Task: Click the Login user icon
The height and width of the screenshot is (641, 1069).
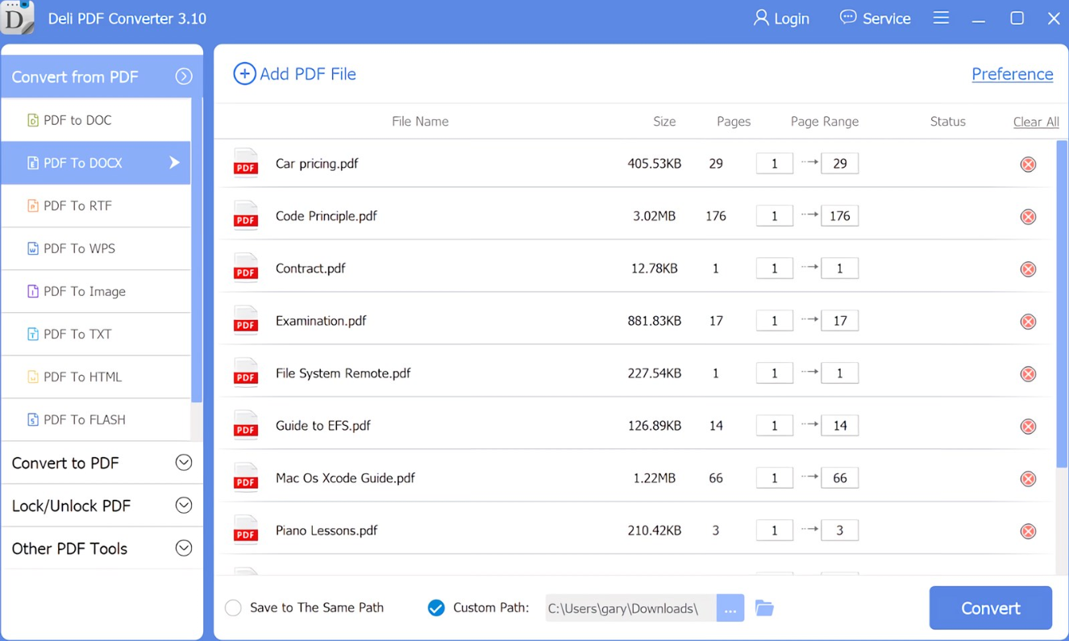Action: click(x=760, y=18)
